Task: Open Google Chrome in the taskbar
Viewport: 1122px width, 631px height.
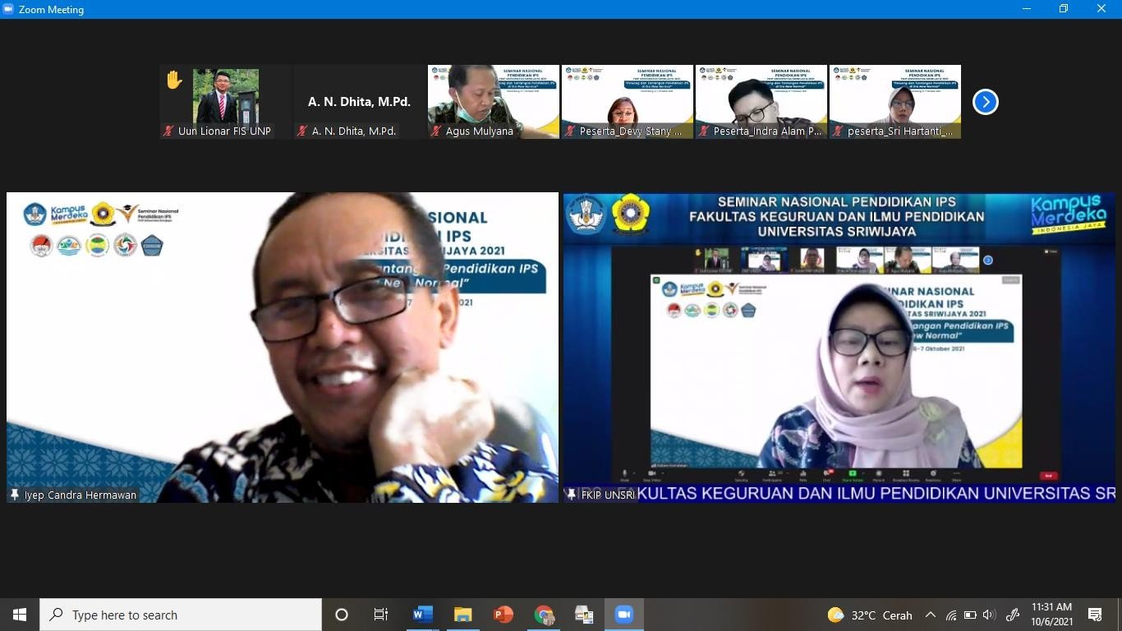Action: point(544,615)
